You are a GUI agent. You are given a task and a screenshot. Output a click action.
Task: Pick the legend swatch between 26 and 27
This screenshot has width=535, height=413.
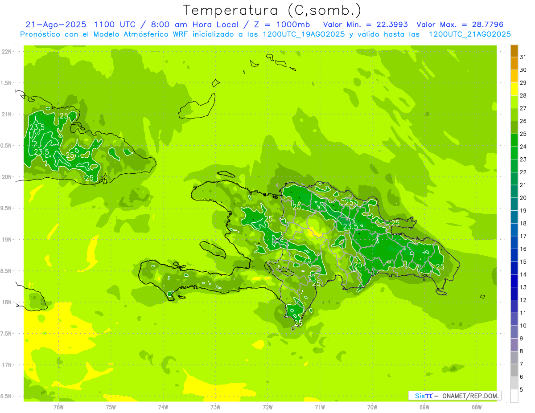(x=514, y=114)
